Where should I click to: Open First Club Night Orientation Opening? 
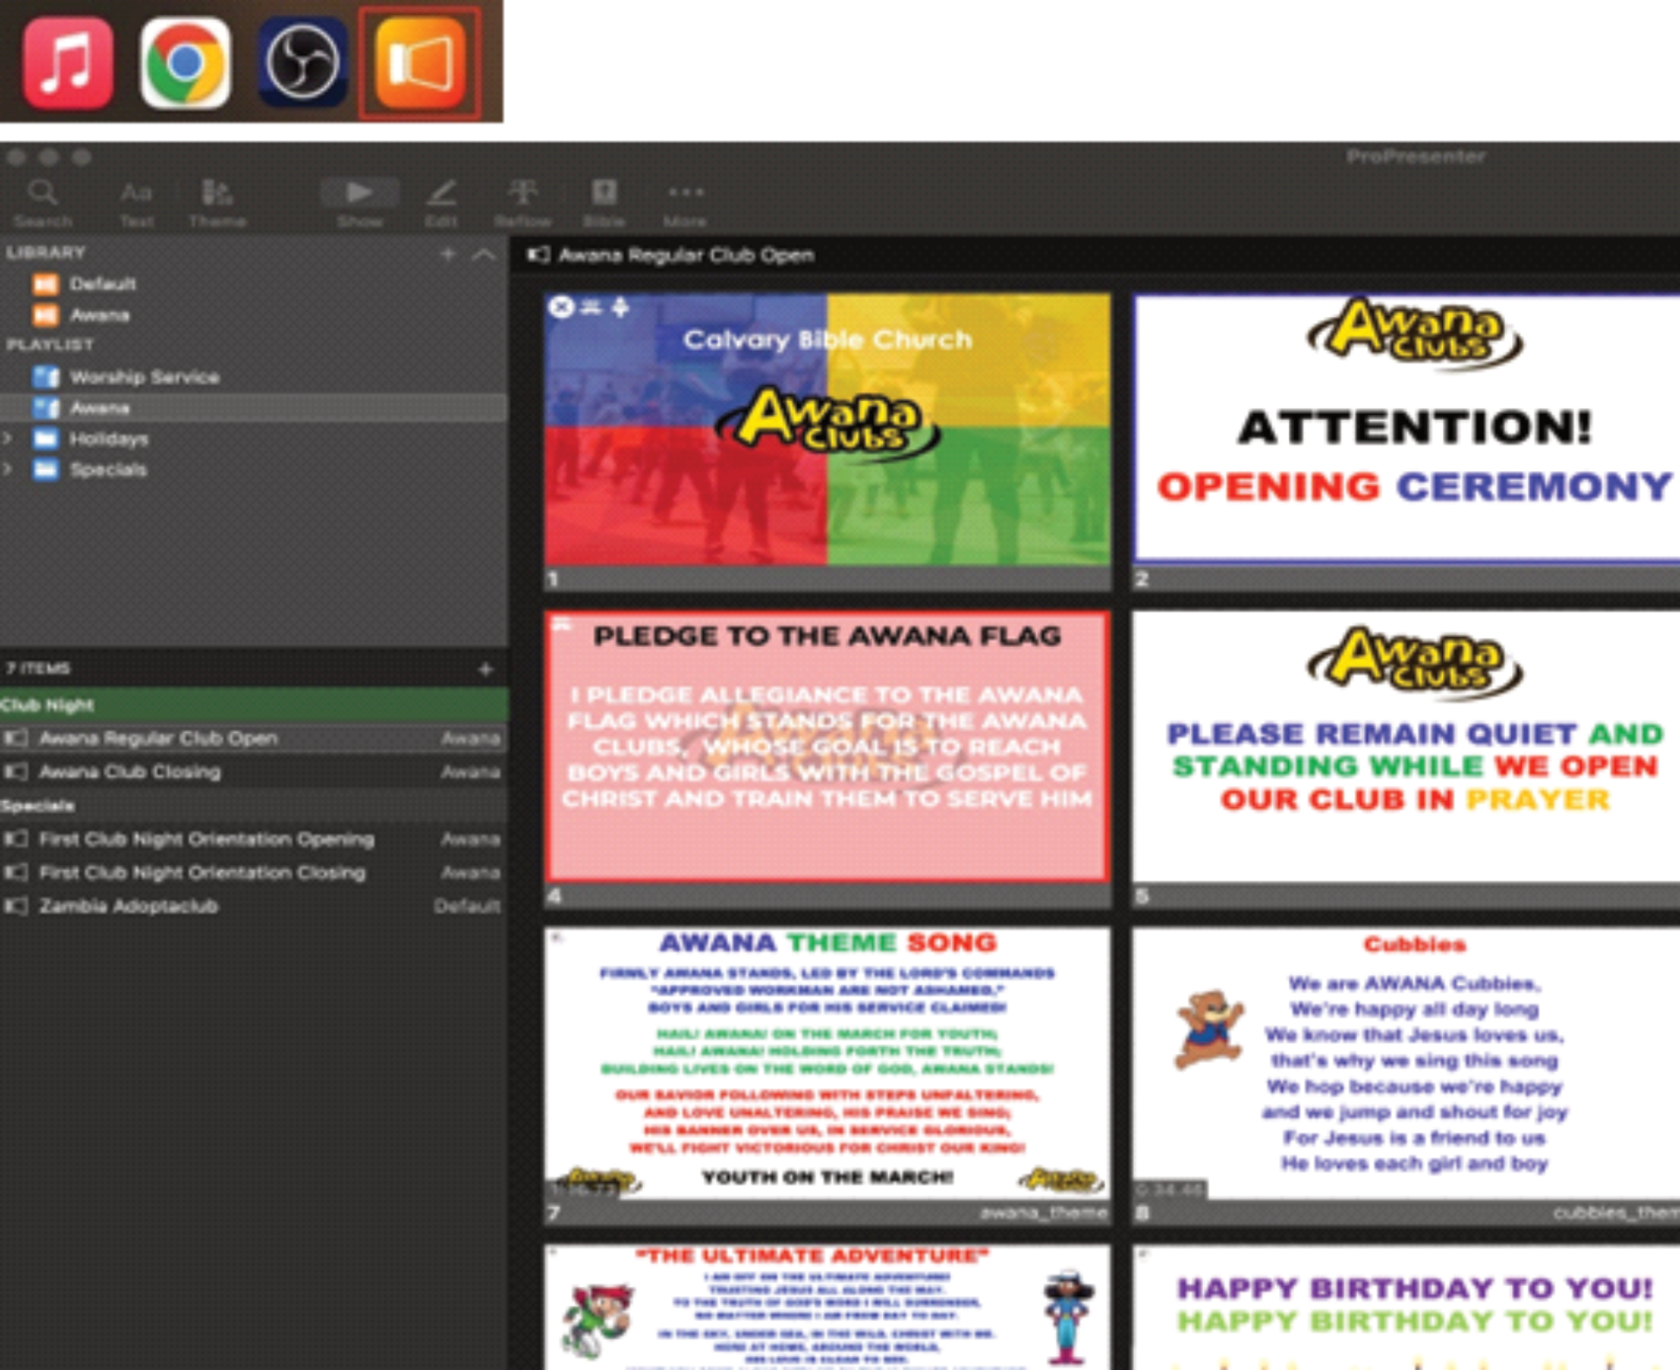point(254,839)
